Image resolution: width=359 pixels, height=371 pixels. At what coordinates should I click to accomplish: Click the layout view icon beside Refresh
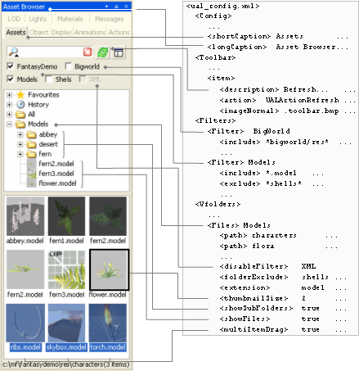click(119, 52)
